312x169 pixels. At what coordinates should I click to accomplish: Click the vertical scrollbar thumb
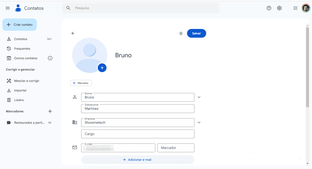307,67
